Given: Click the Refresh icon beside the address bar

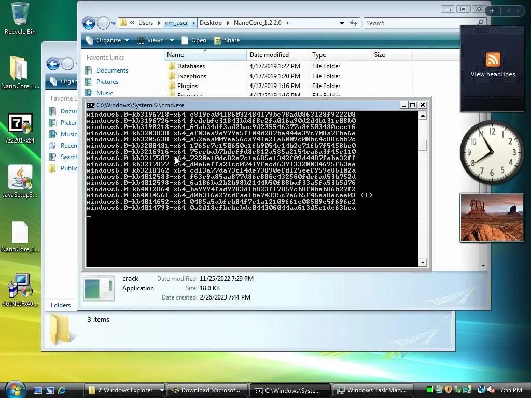Looking at the screenshot, I should 354,23.
